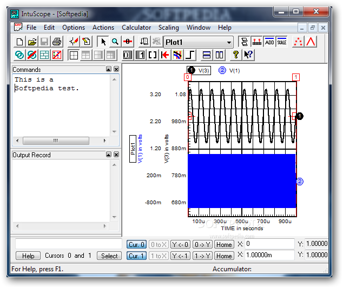Click the linked green rings icon
This screenshot has width=343, height=288.
19,55
